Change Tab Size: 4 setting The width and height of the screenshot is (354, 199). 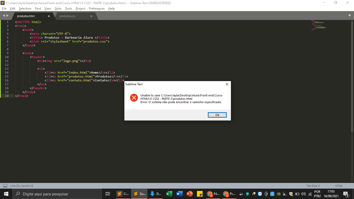pyautogui.click(x=313, y=186)
